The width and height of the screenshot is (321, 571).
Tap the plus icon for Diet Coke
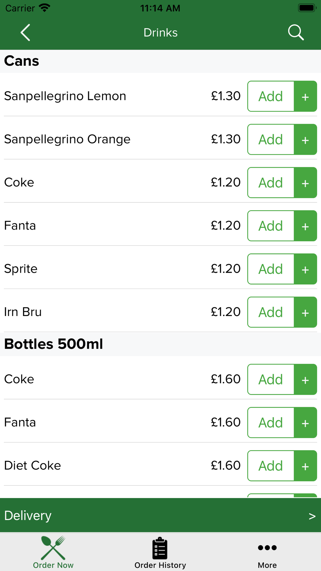[305, 466]
